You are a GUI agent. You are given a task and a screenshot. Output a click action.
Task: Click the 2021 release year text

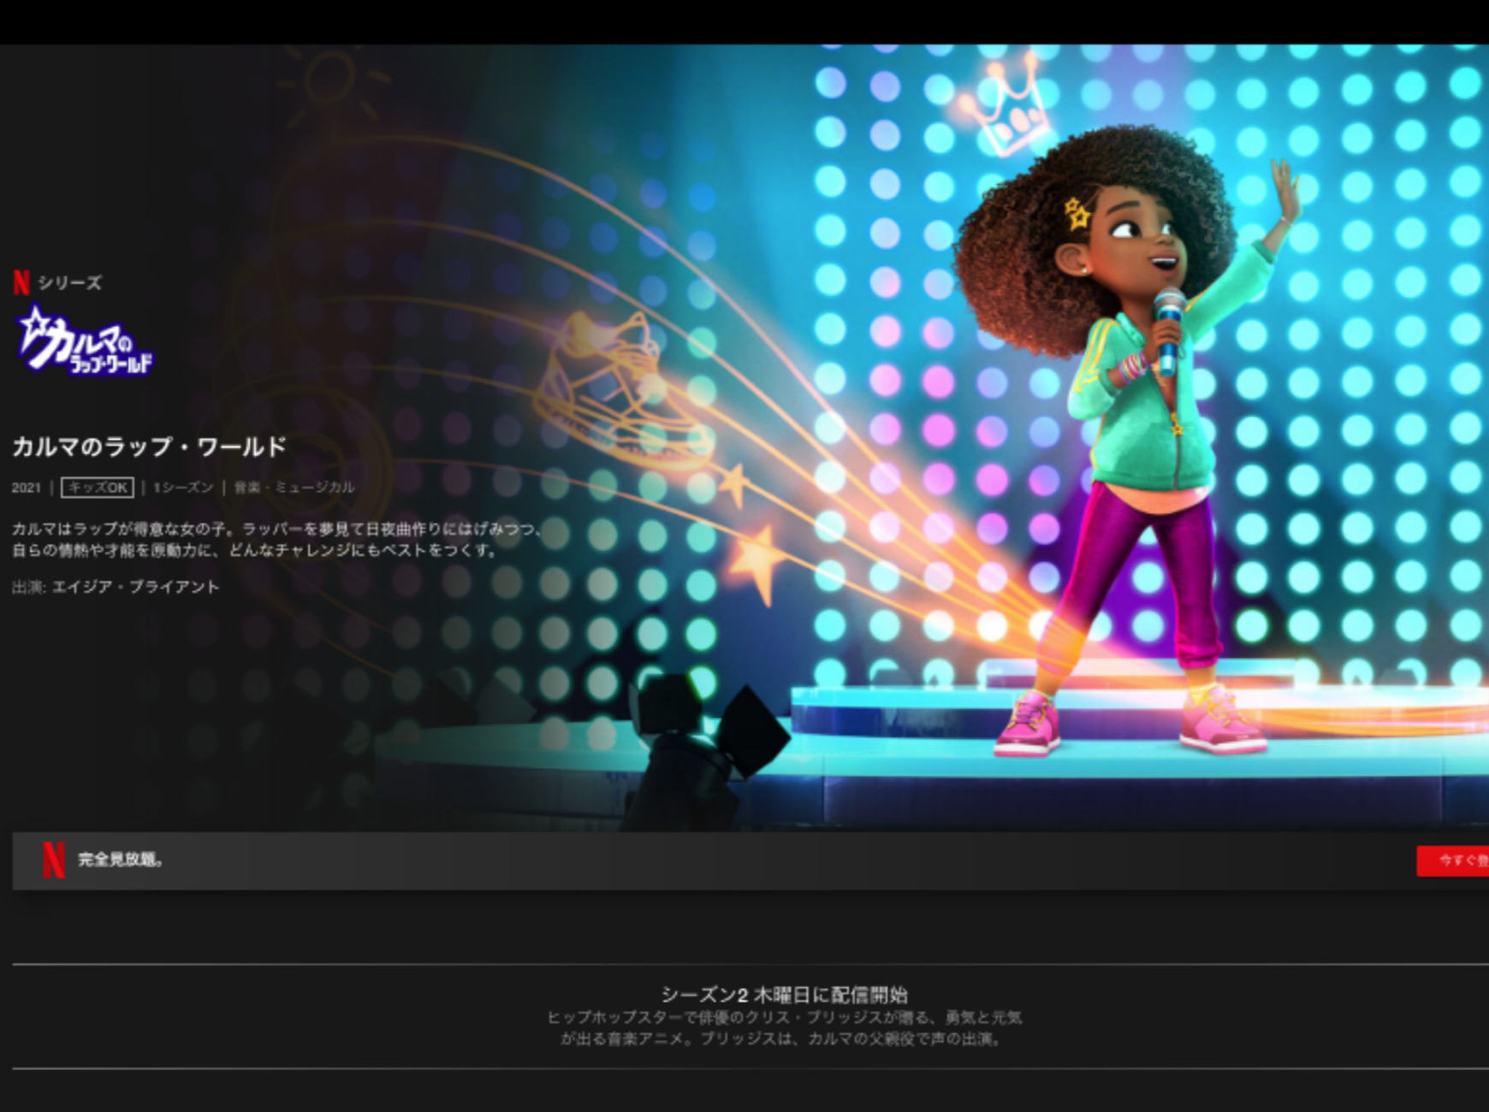click(27, 488)
